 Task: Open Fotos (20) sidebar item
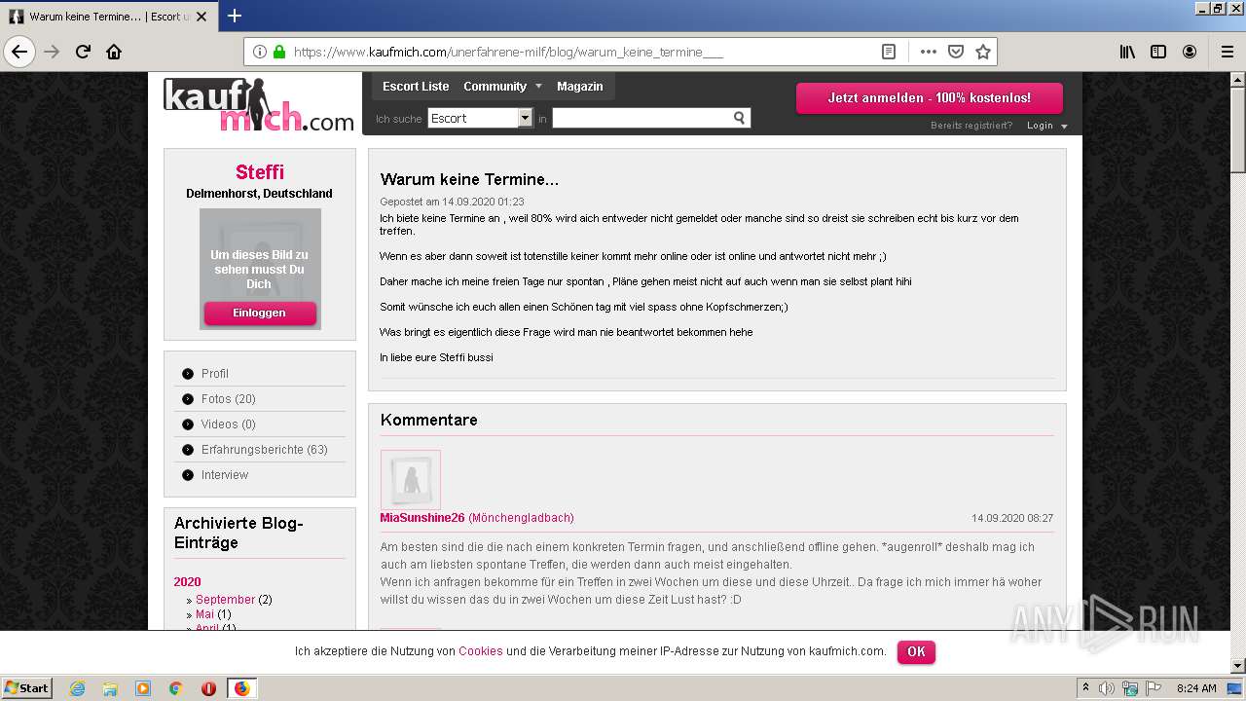pos(229,399)
